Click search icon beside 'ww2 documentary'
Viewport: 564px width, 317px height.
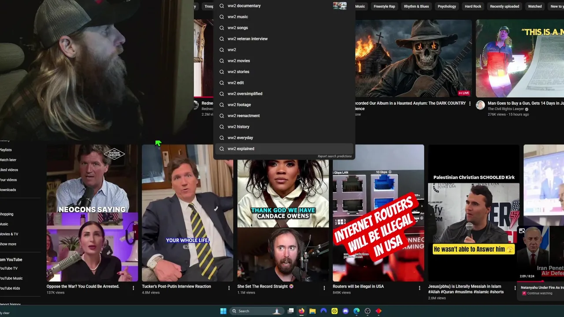[222, 6]
